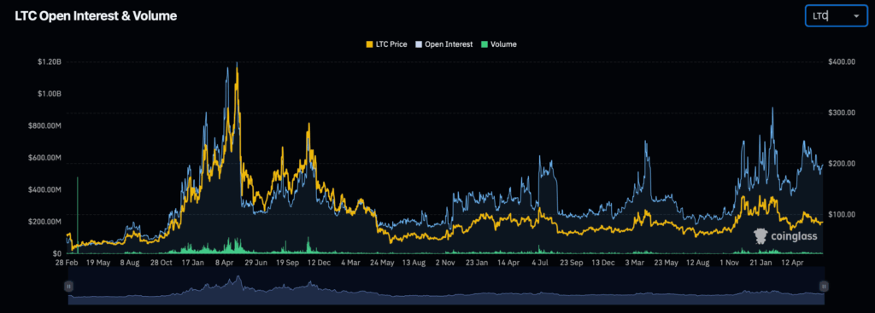The height and width of the screenshot is (313, 875).
Task: Click the 'LTC Open Interest & Volume' title
Action: coord(96,16)
